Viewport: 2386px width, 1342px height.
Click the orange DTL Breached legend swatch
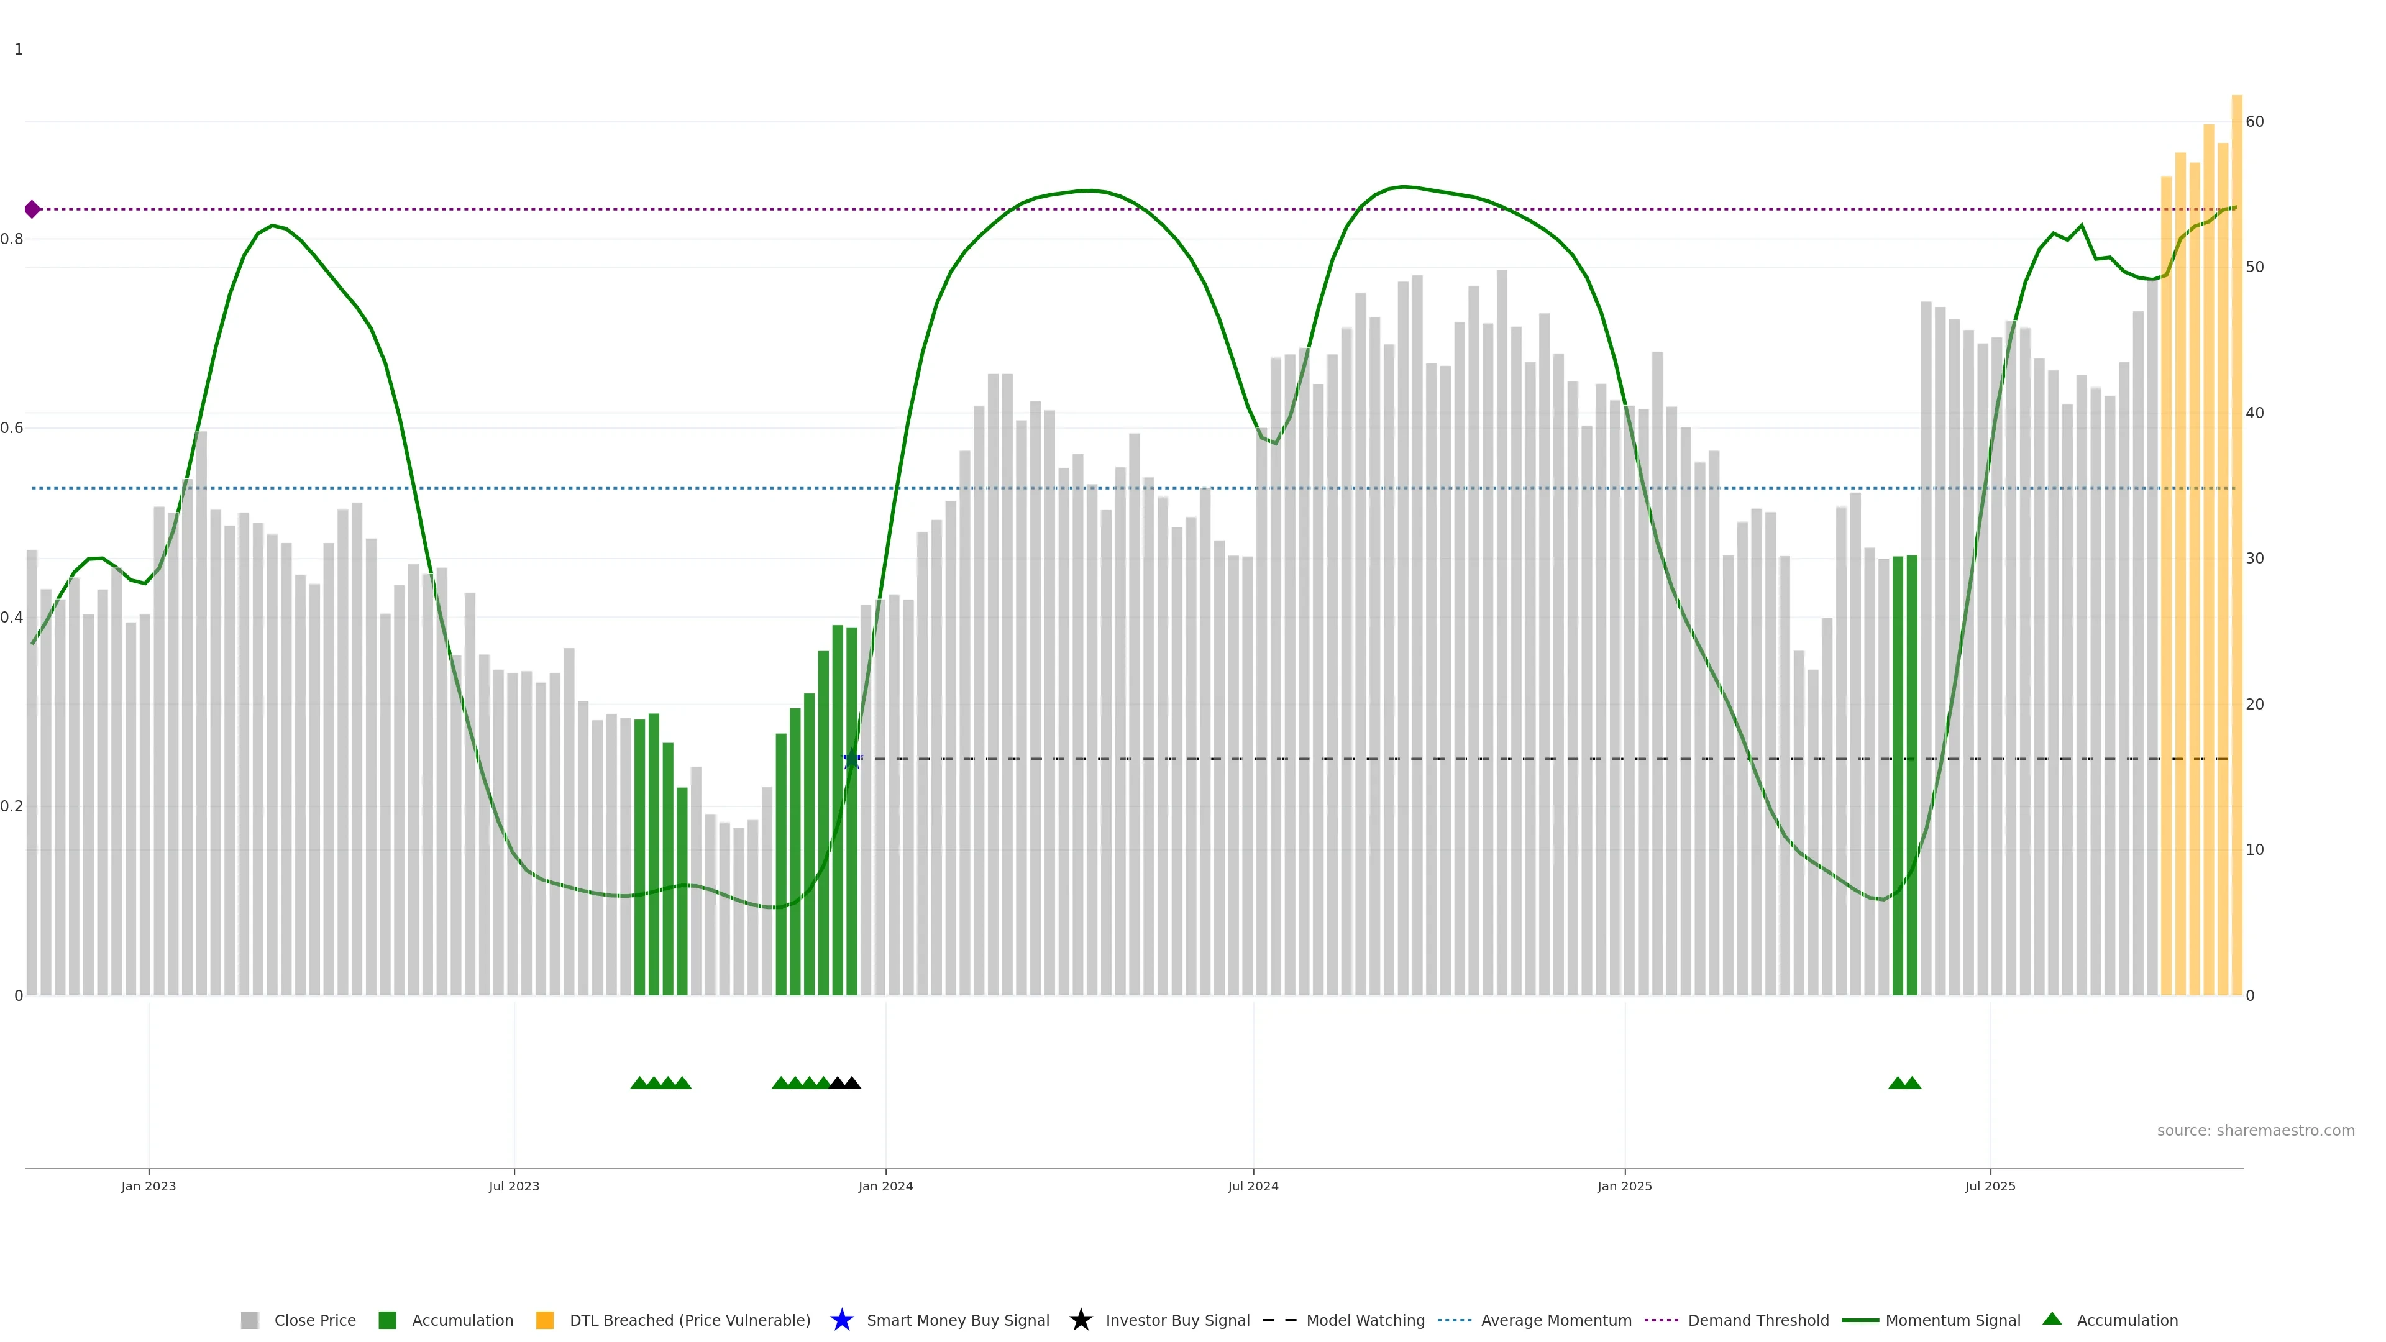545,1320
